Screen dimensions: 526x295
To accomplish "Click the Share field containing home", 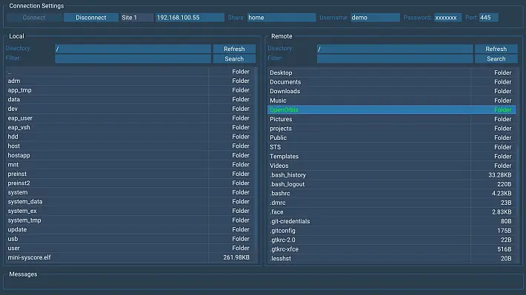I will point(282,18).
